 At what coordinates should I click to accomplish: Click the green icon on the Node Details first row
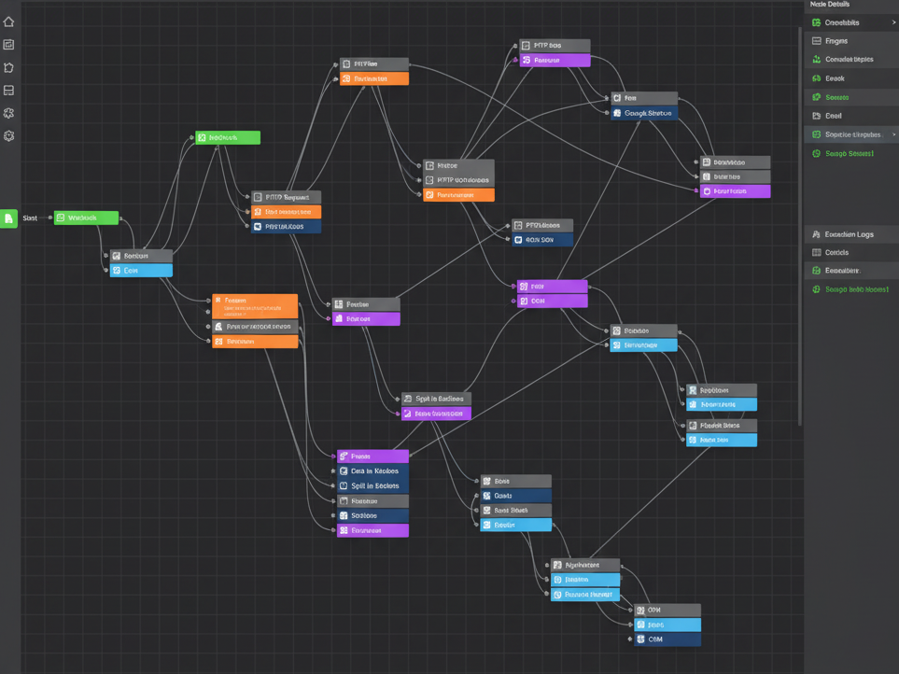[817, 22]
